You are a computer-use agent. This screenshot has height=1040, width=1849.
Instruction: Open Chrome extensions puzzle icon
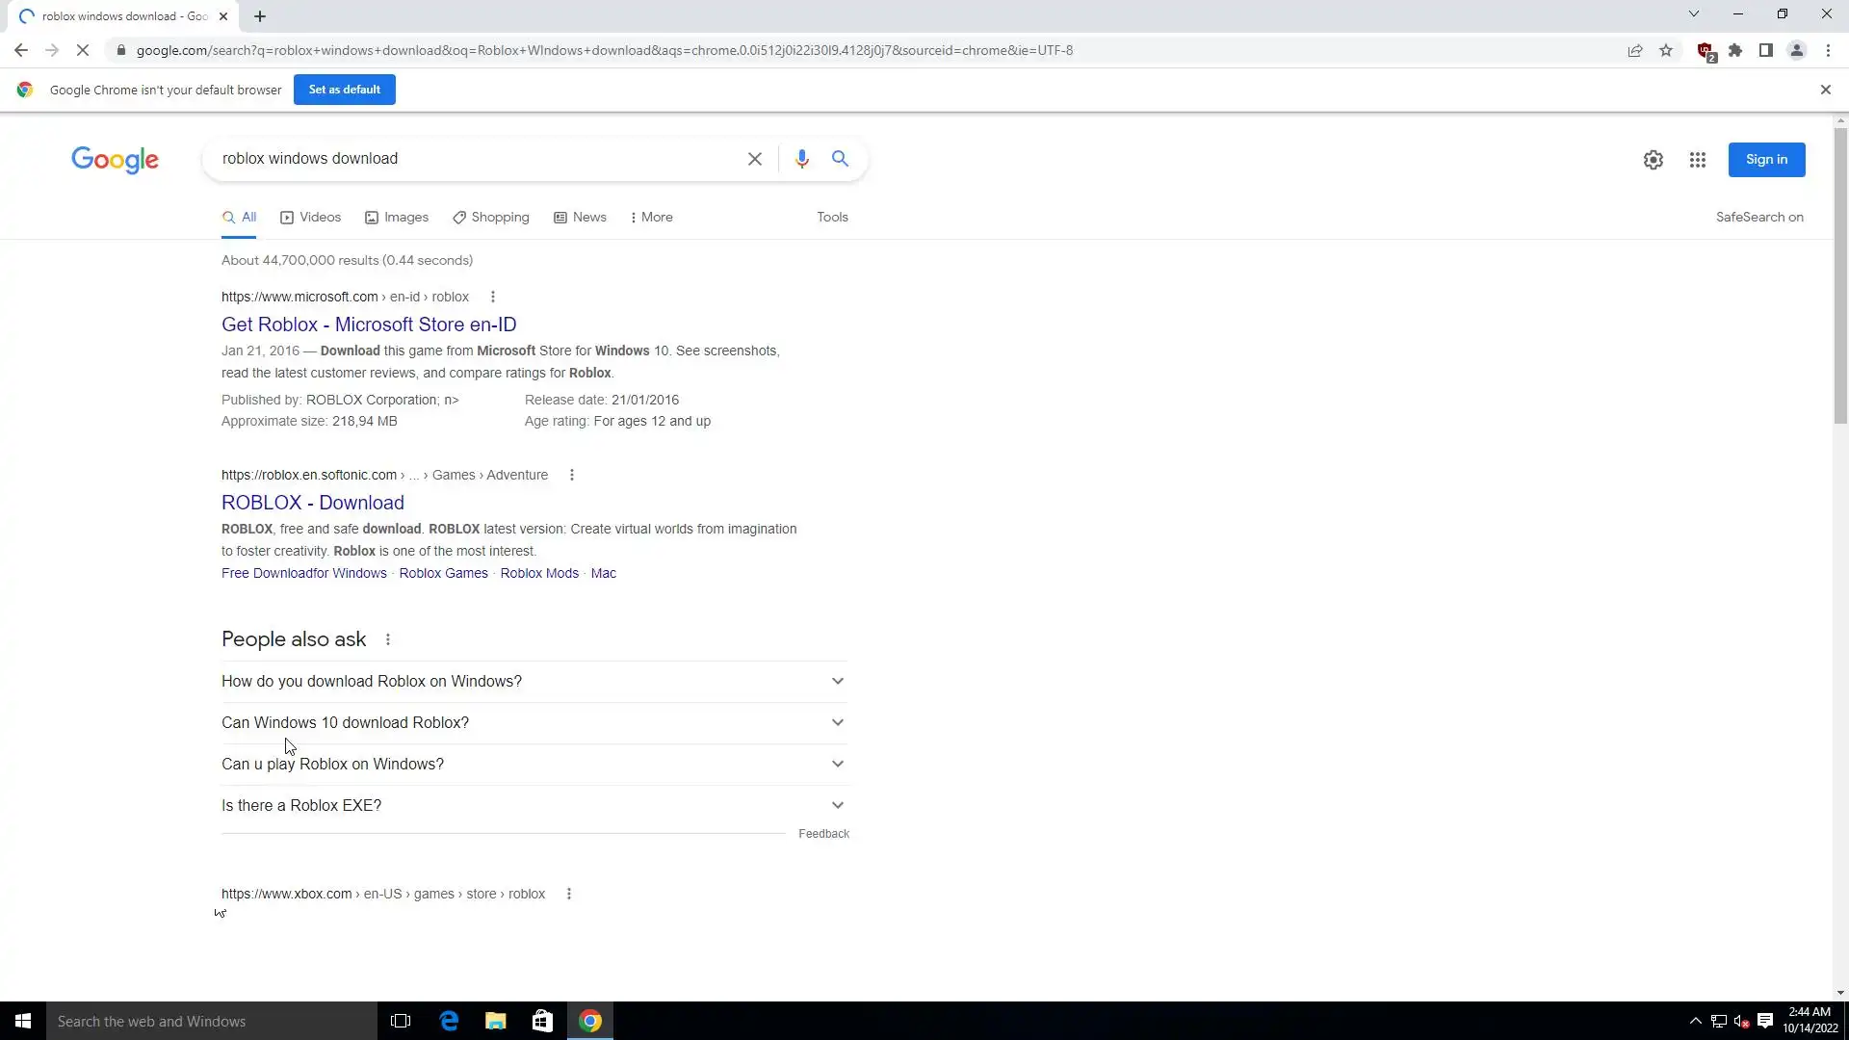(1735, 50)
